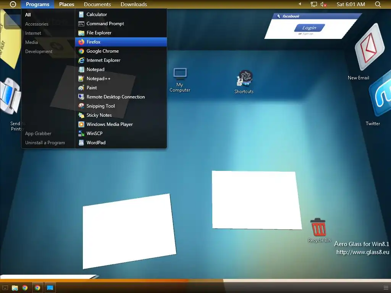The image size is (391, 293).
Task: Start Internet Explorer from the list
Action: point(121,60)
